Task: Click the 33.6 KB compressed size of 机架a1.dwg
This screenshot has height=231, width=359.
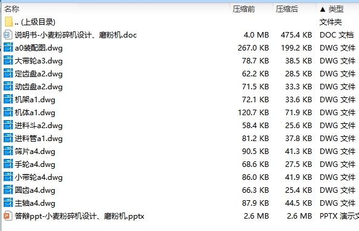Action: click(299, 99)
